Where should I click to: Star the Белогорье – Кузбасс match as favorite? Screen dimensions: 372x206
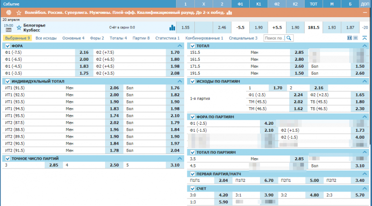pos(19,28)
